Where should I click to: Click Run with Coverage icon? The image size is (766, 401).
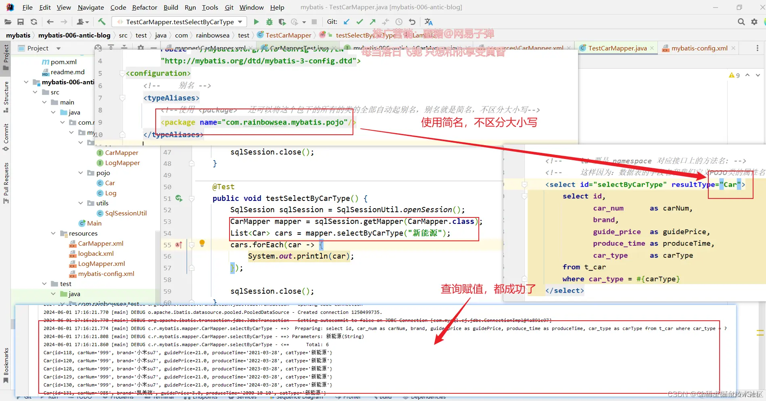[282, 22]
